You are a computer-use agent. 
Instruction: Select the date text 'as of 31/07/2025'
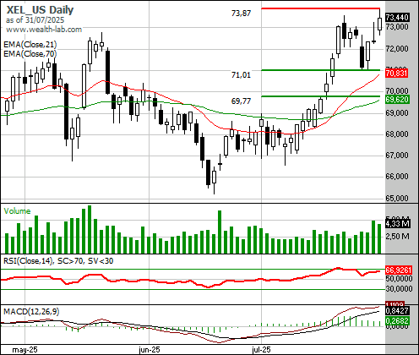pos(35,20)
